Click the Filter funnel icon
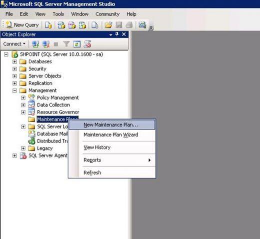Image resolution: width=260 pixels, height=239 pixels. pos(66,44)
